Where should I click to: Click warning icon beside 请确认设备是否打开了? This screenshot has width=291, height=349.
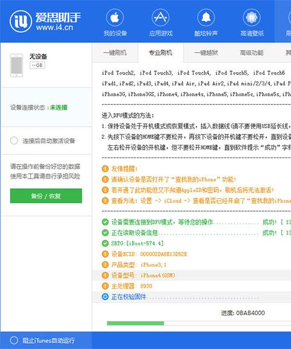click(105, 179)
